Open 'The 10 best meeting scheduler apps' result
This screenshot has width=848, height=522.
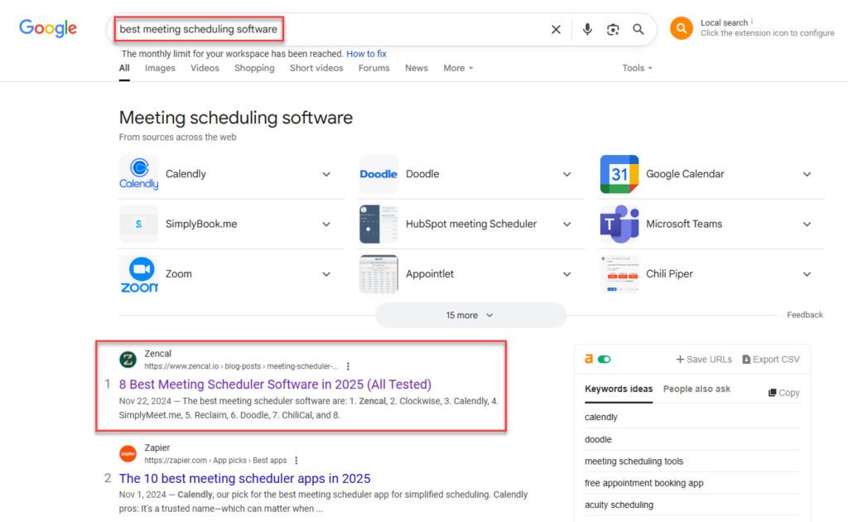(244, 479)
